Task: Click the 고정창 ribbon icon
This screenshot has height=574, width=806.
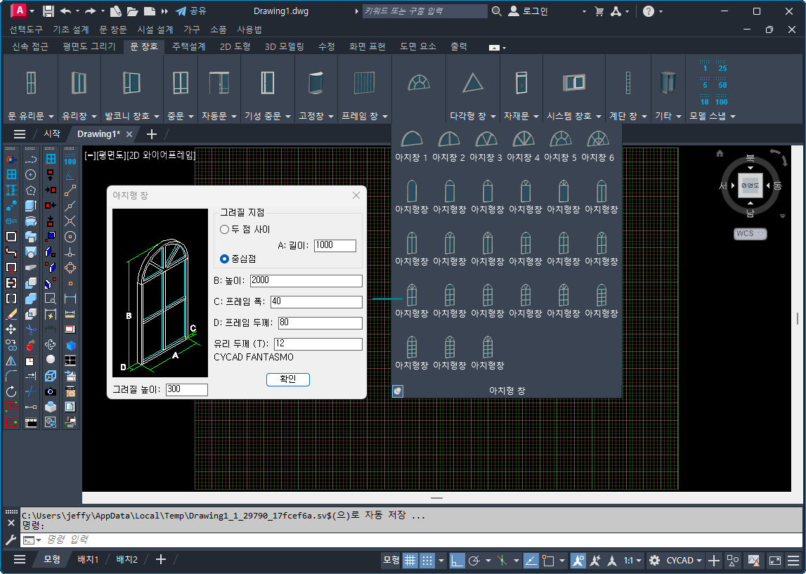Action: point(316,83)
